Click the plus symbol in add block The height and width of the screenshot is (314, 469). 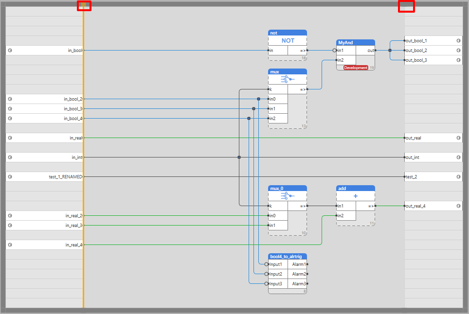click(355, 196)
